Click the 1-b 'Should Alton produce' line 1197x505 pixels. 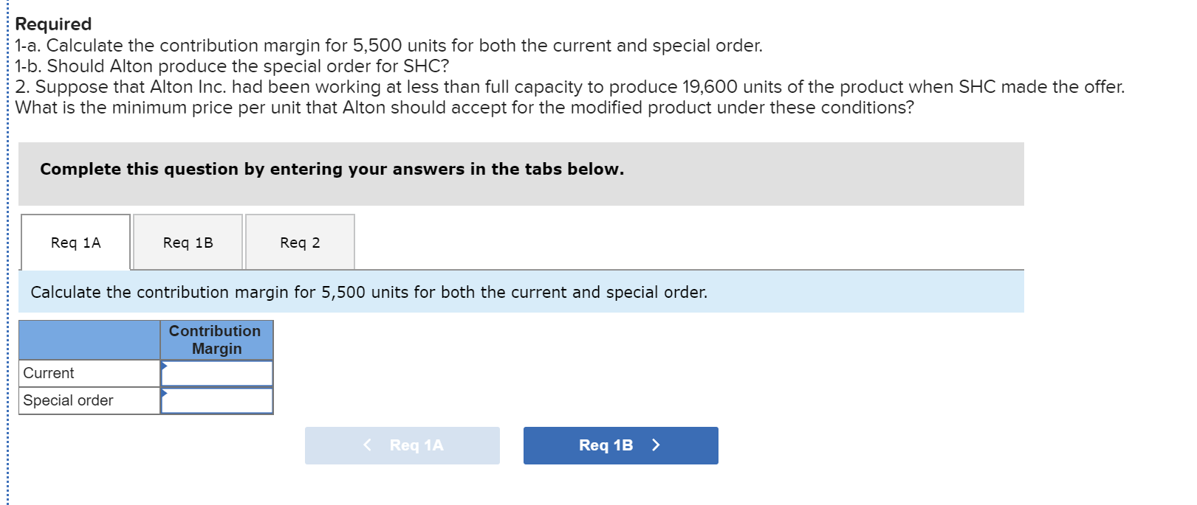click(x=232, y=66)
